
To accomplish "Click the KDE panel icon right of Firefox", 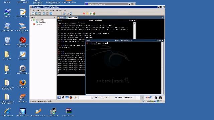I will click(75, 97).
